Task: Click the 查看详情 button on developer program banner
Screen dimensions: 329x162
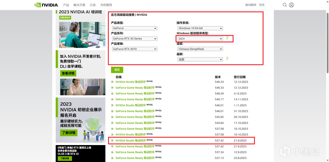Action: [68, 73]
